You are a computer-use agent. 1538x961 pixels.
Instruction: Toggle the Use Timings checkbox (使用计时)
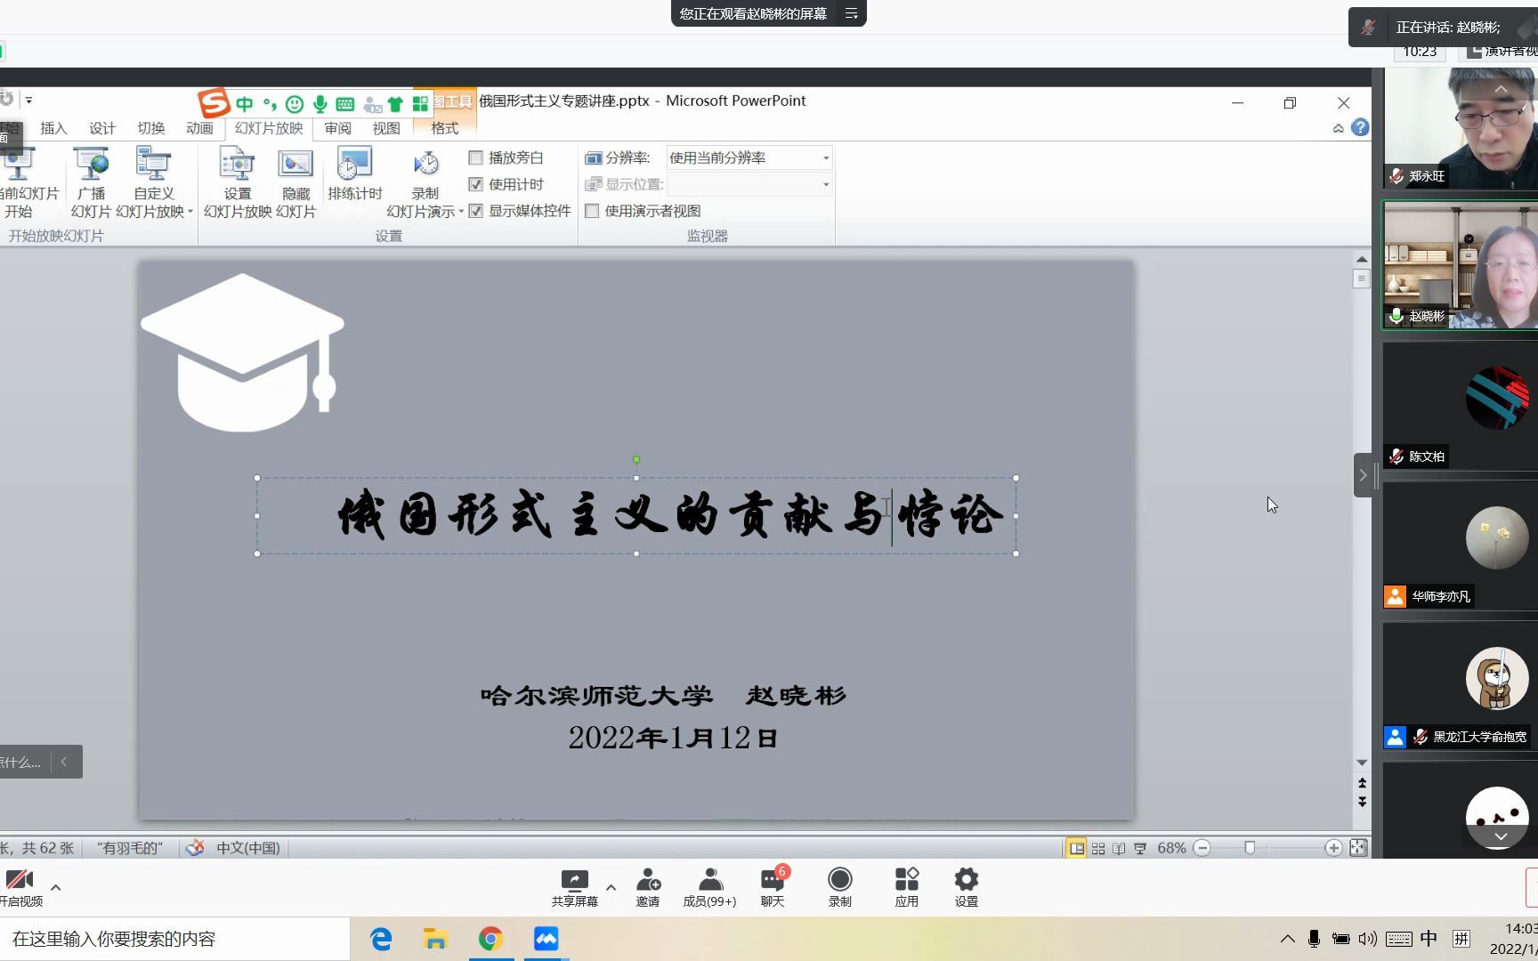475,184
